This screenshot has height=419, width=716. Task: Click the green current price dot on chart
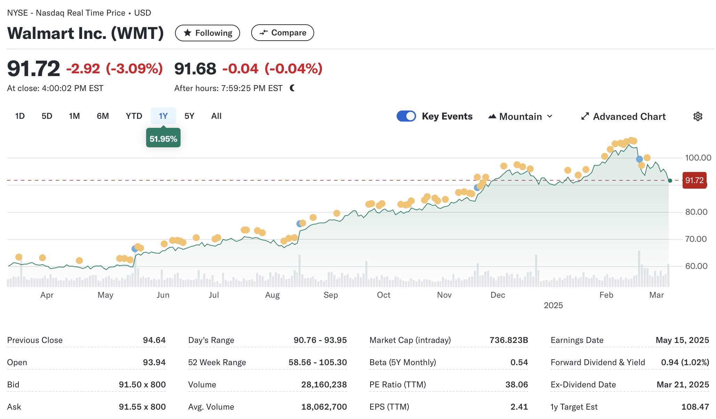point(670,181)
